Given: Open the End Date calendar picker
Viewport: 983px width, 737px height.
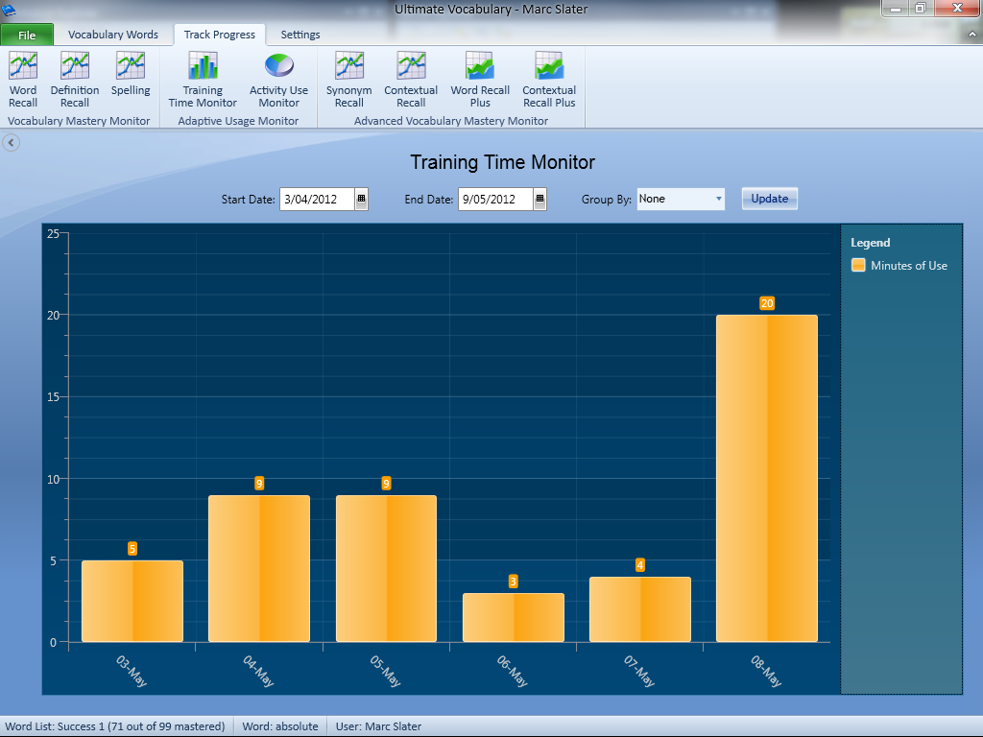Looking at the screenshot, I should click(x=539, y=200).
